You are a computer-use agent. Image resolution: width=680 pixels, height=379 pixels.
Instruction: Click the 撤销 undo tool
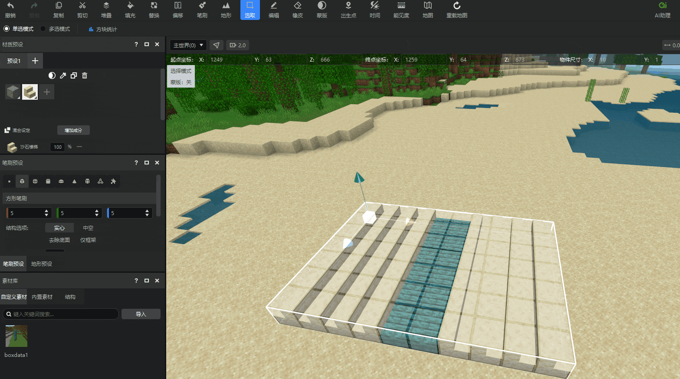click(10, 10)
